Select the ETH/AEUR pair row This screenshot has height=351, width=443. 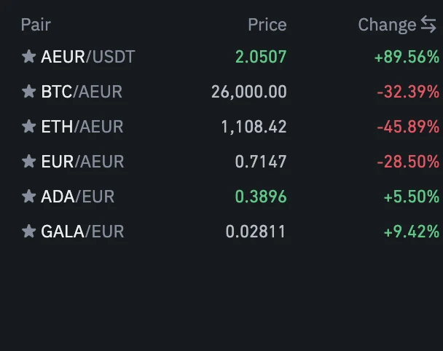coord(82,127)
